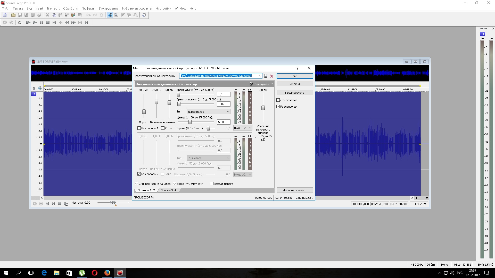Click the Cut scissors icon in toolbar
Screen dimensions: 495x278
pyautogui.click(x=47, y=15)
